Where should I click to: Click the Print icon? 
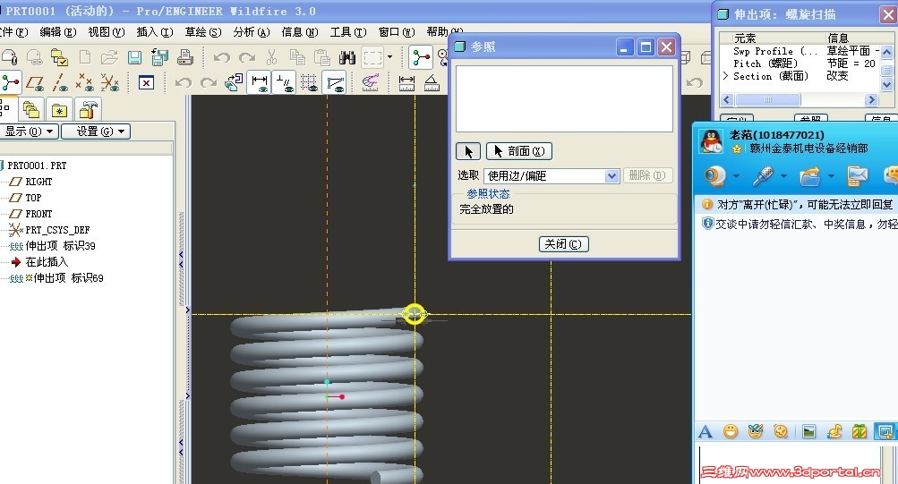point(185,57)
